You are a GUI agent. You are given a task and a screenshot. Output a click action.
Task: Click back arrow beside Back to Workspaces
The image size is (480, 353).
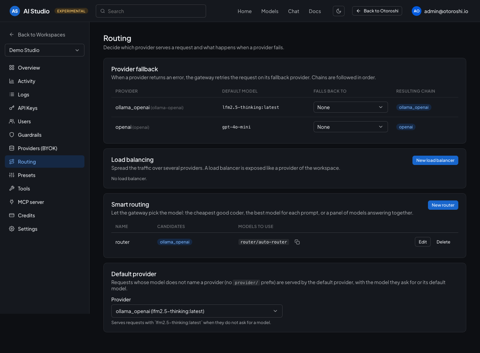(12, 34)
